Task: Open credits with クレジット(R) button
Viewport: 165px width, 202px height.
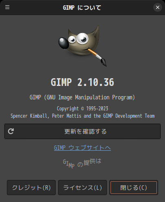Action: (31, 187)
